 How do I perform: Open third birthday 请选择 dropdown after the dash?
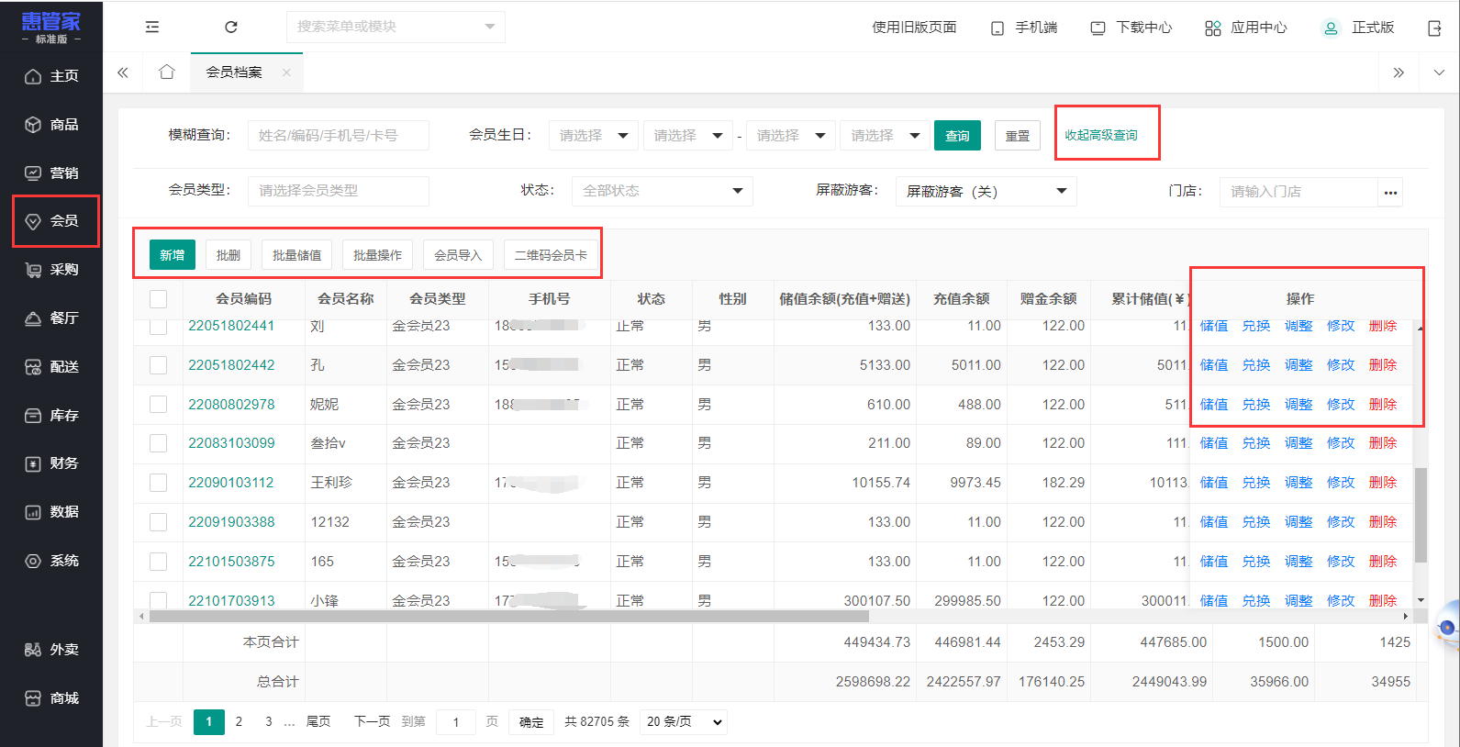[791, 136]
